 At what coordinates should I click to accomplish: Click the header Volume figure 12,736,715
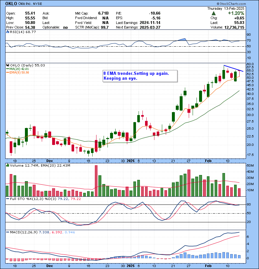pos(234,27)
